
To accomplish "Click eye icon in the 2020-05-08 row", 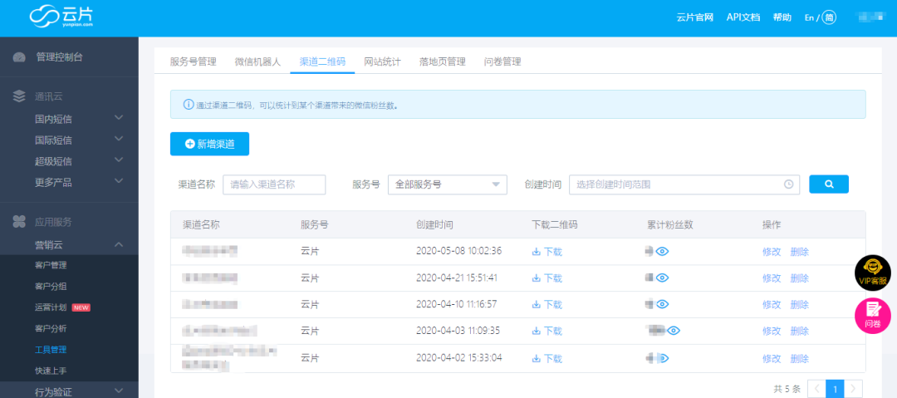I will tap(662, 252).
